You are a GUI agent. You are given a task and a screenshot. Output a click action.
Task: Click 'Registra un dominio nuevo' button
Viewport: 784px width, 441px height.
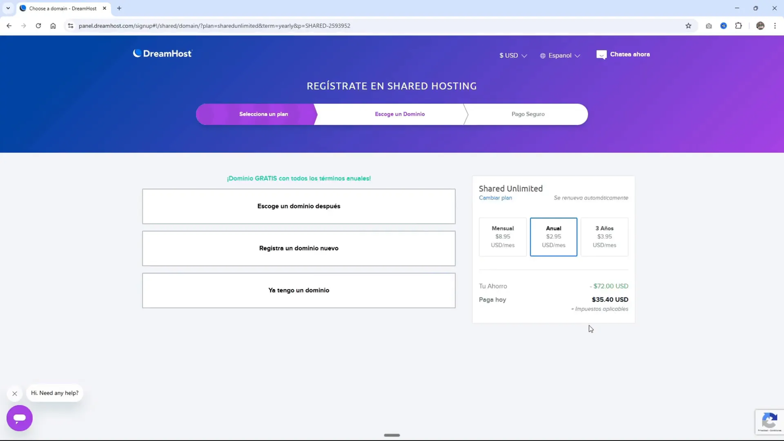tap(299, 248)
